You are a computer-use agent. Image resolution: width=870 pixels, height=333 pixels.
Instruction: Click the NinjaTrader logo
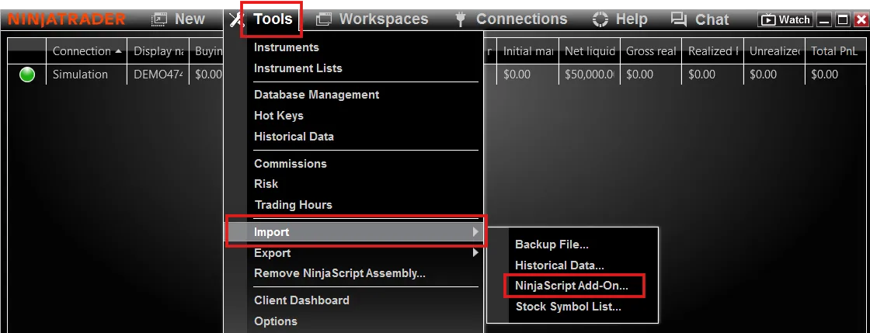tap(67, 19)
